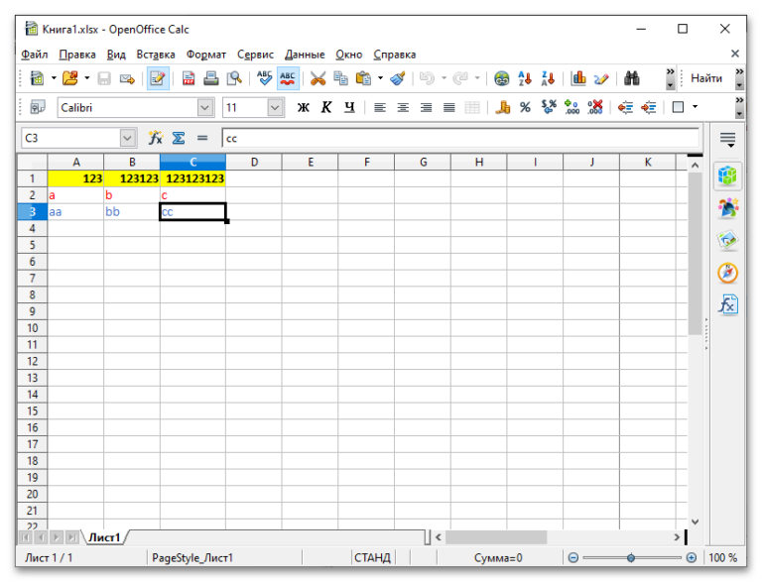762x582 pixels.
Task: Export directly as PDF icon
Action: [189, 78]
